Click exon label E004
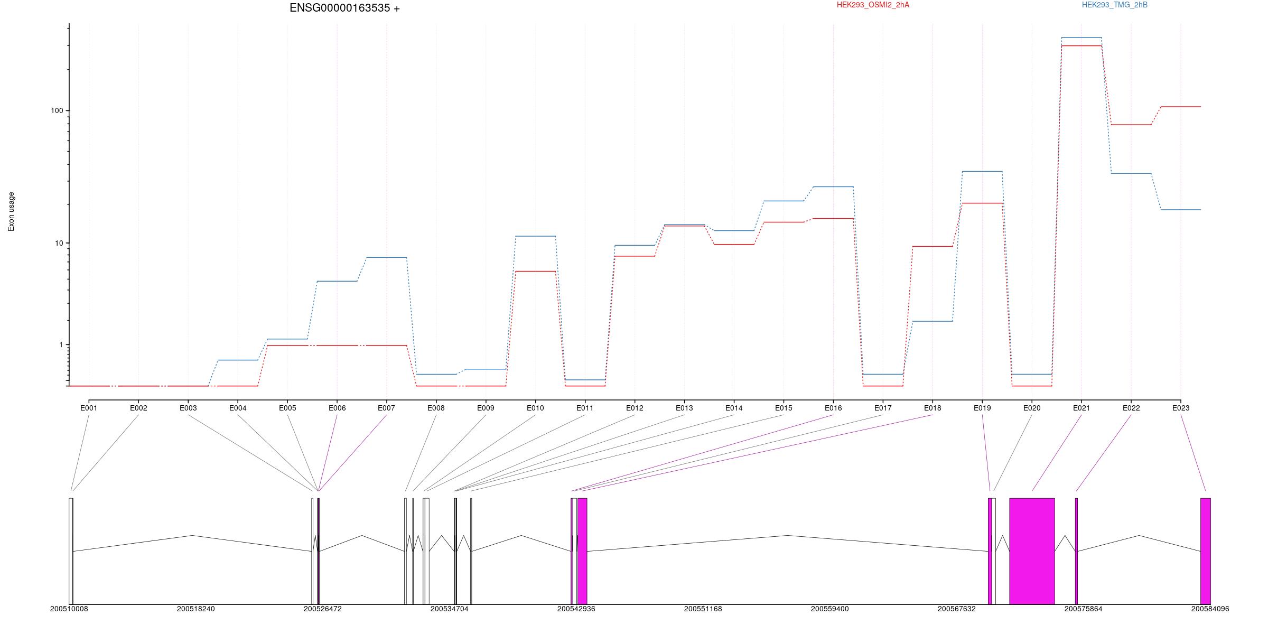 pos(238,408)
